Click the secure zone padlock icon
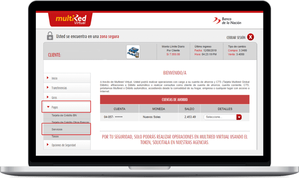 pyautogui.click(x=50, y=36)
